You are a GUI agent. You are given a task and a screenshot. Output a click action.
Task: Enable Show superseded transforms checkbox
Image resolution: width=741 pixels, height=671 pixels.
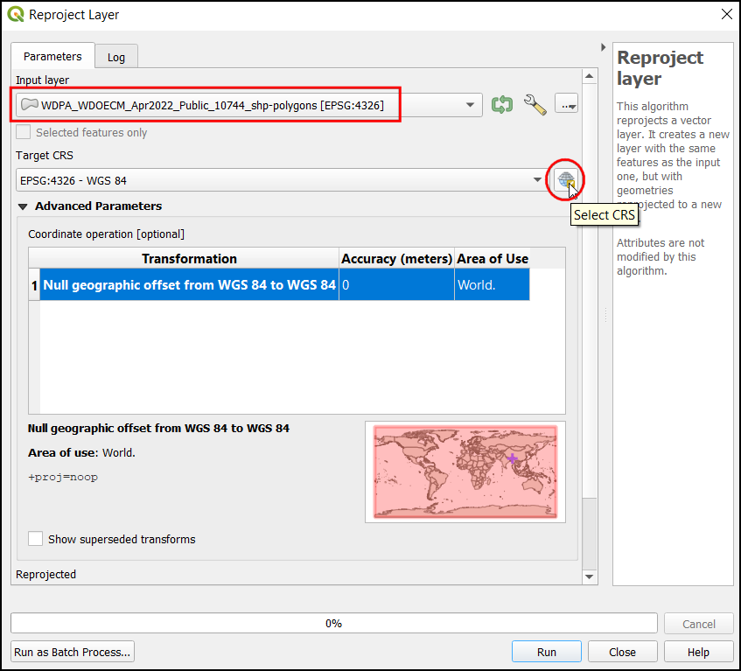click(36, 539)
